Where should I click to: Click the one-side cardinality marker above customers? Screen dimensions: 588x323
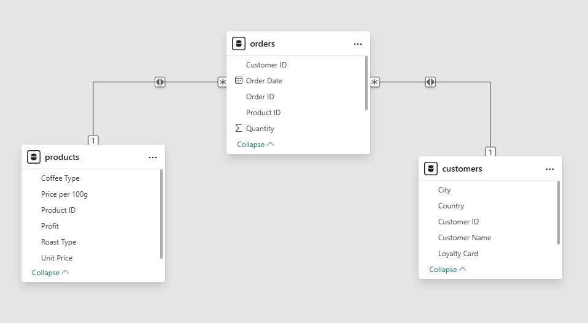[490, 151]
